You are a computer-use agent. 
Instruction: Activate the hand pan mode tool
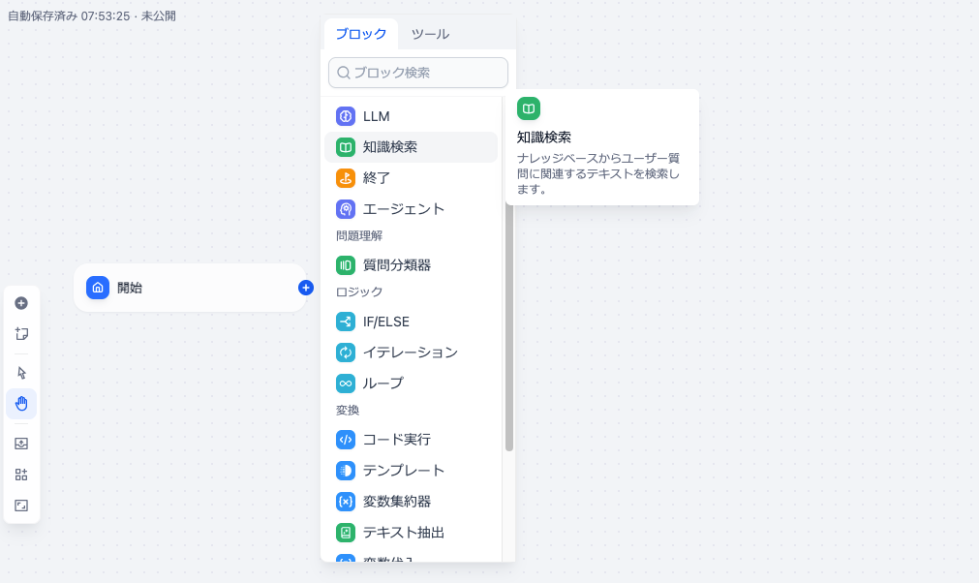pyautogui.click(x=21, y=404)
